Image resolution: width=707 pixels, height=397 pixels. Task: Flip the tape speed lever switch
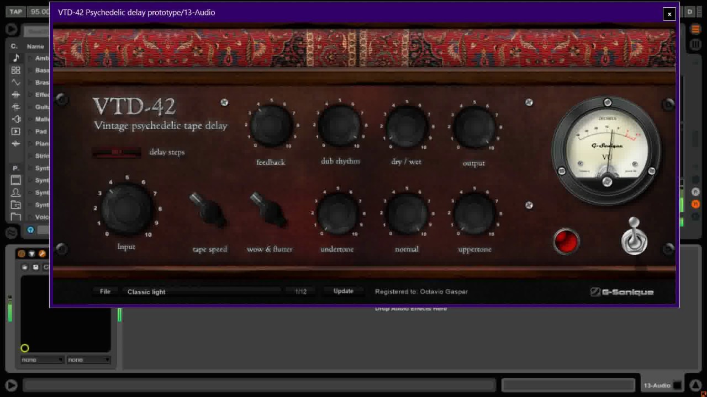click(208, 211)
